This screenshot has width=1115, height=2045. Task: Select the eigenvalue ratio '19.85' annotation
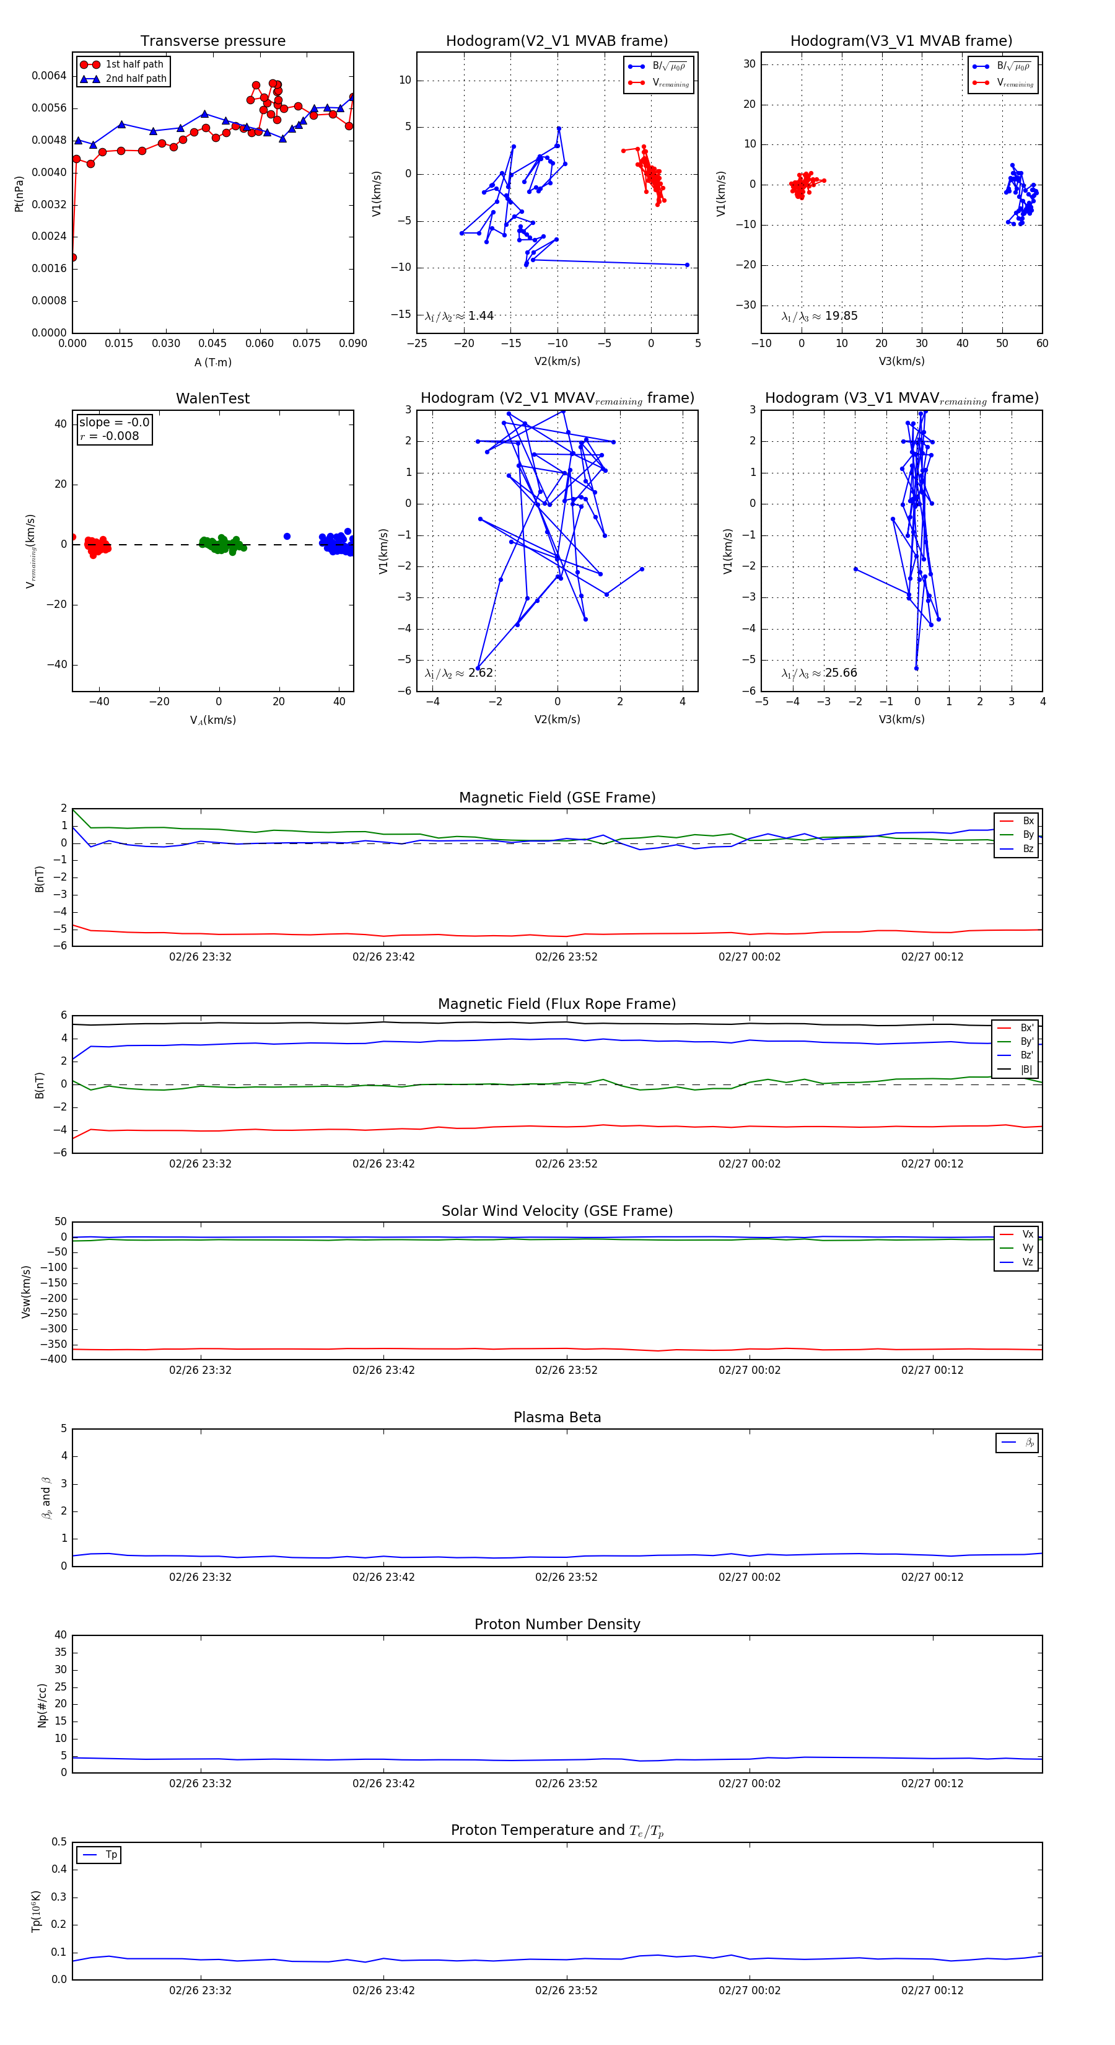820,316
